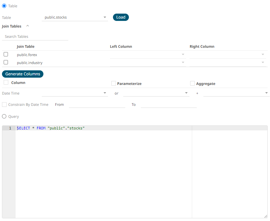Open Right Column dropdown for public.industry

[x=228, y=62]
